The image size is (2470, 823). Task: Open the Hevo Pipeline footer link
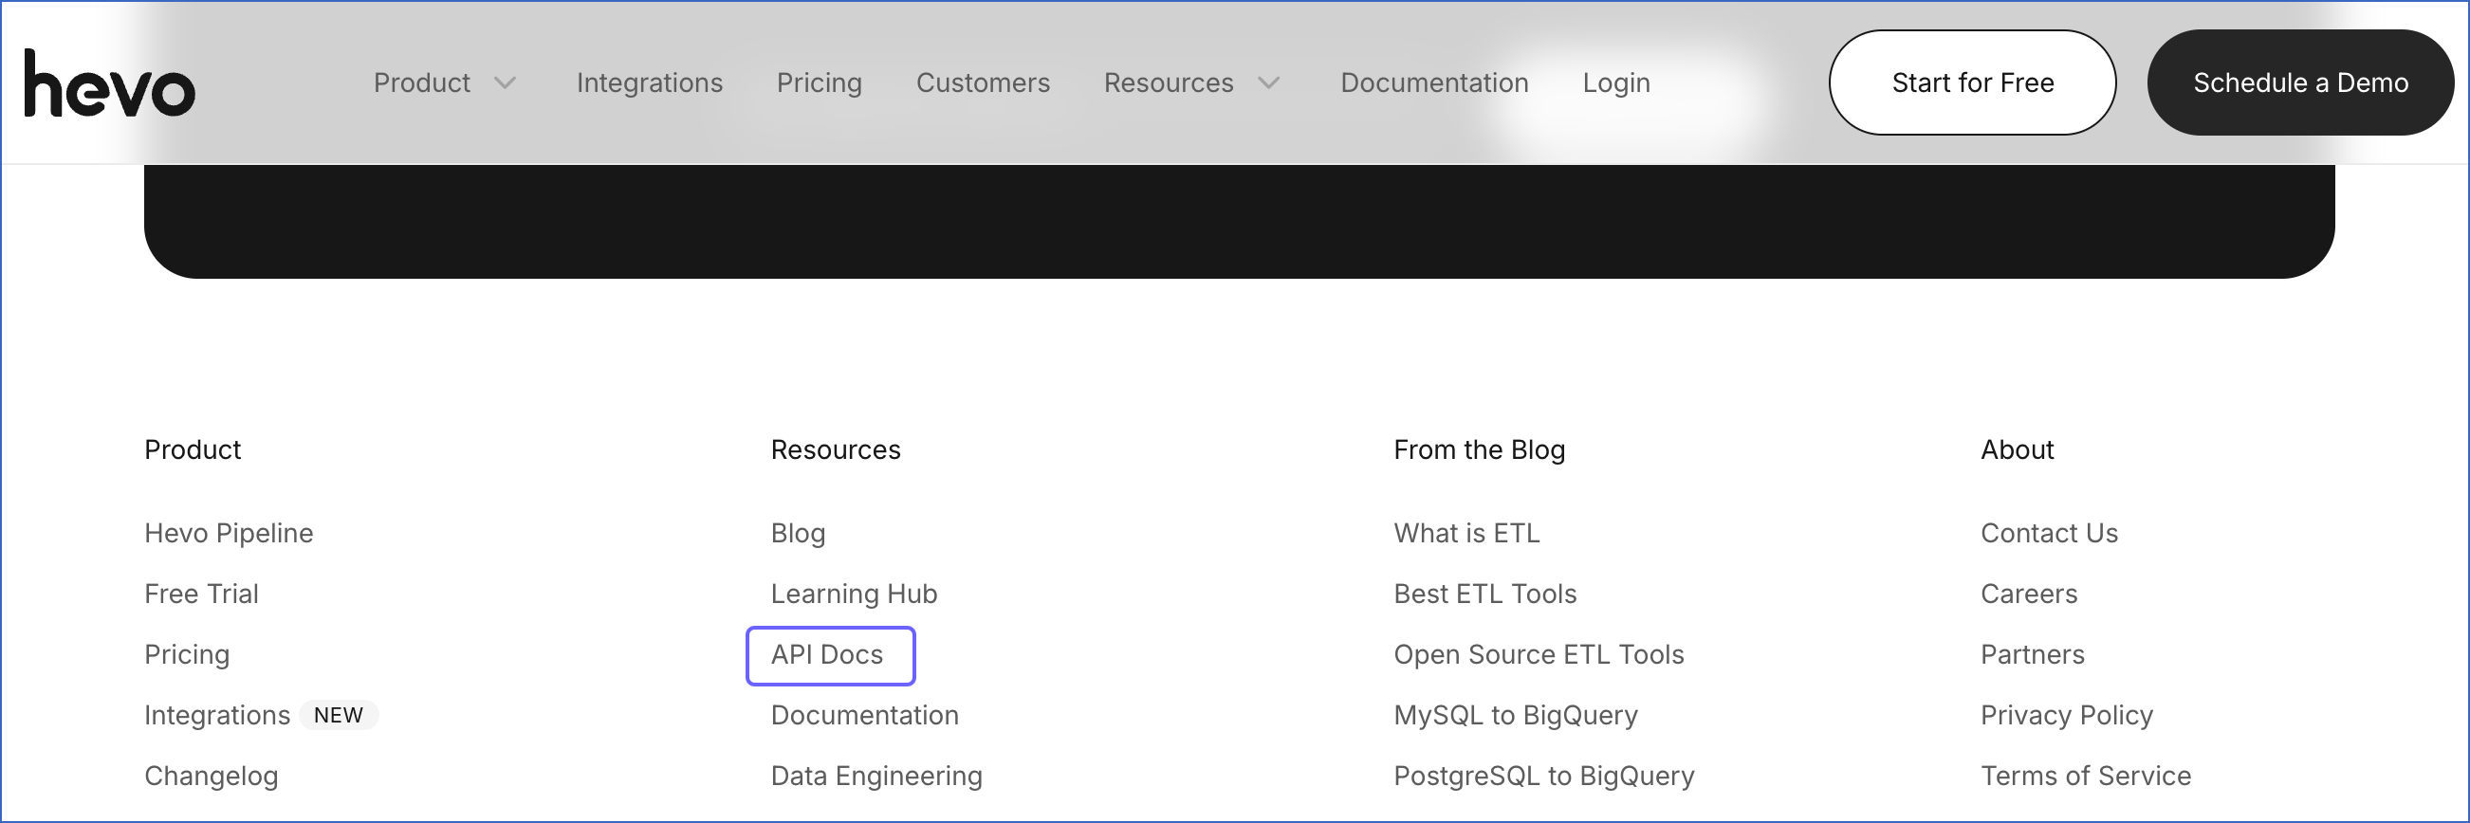point(229,533)
